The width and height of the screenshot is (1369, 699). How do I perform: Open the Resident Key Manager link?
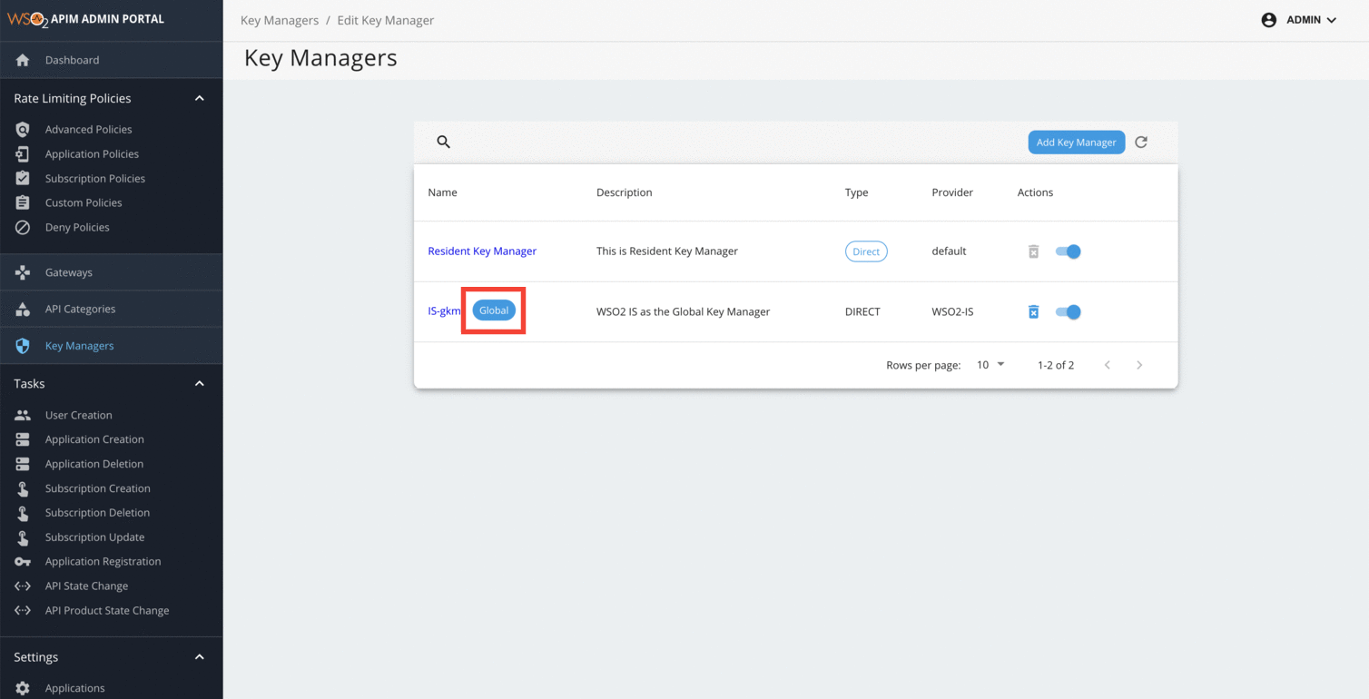(x=482, y=251)
